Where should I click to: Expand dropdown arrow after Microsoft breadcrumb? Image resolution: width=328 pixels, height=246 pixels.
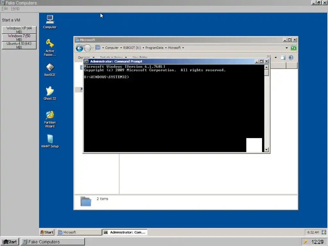183,48
